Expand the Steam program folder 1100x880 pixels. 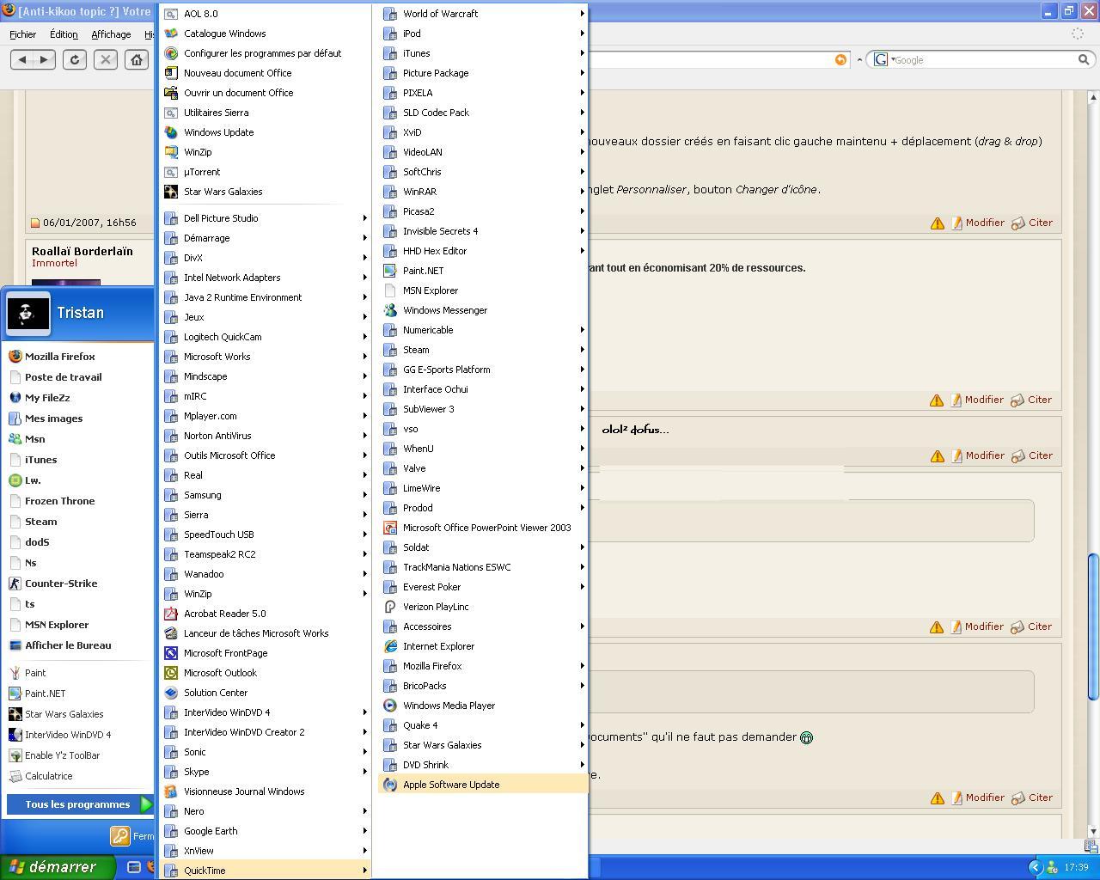coord(483,350)
